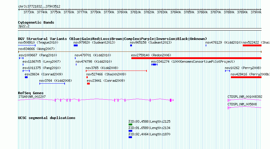Image resolution: width=270 pixels, height=149 pixels.
Task: Select the long red esv2759140 loss bar
Action: 196,58
